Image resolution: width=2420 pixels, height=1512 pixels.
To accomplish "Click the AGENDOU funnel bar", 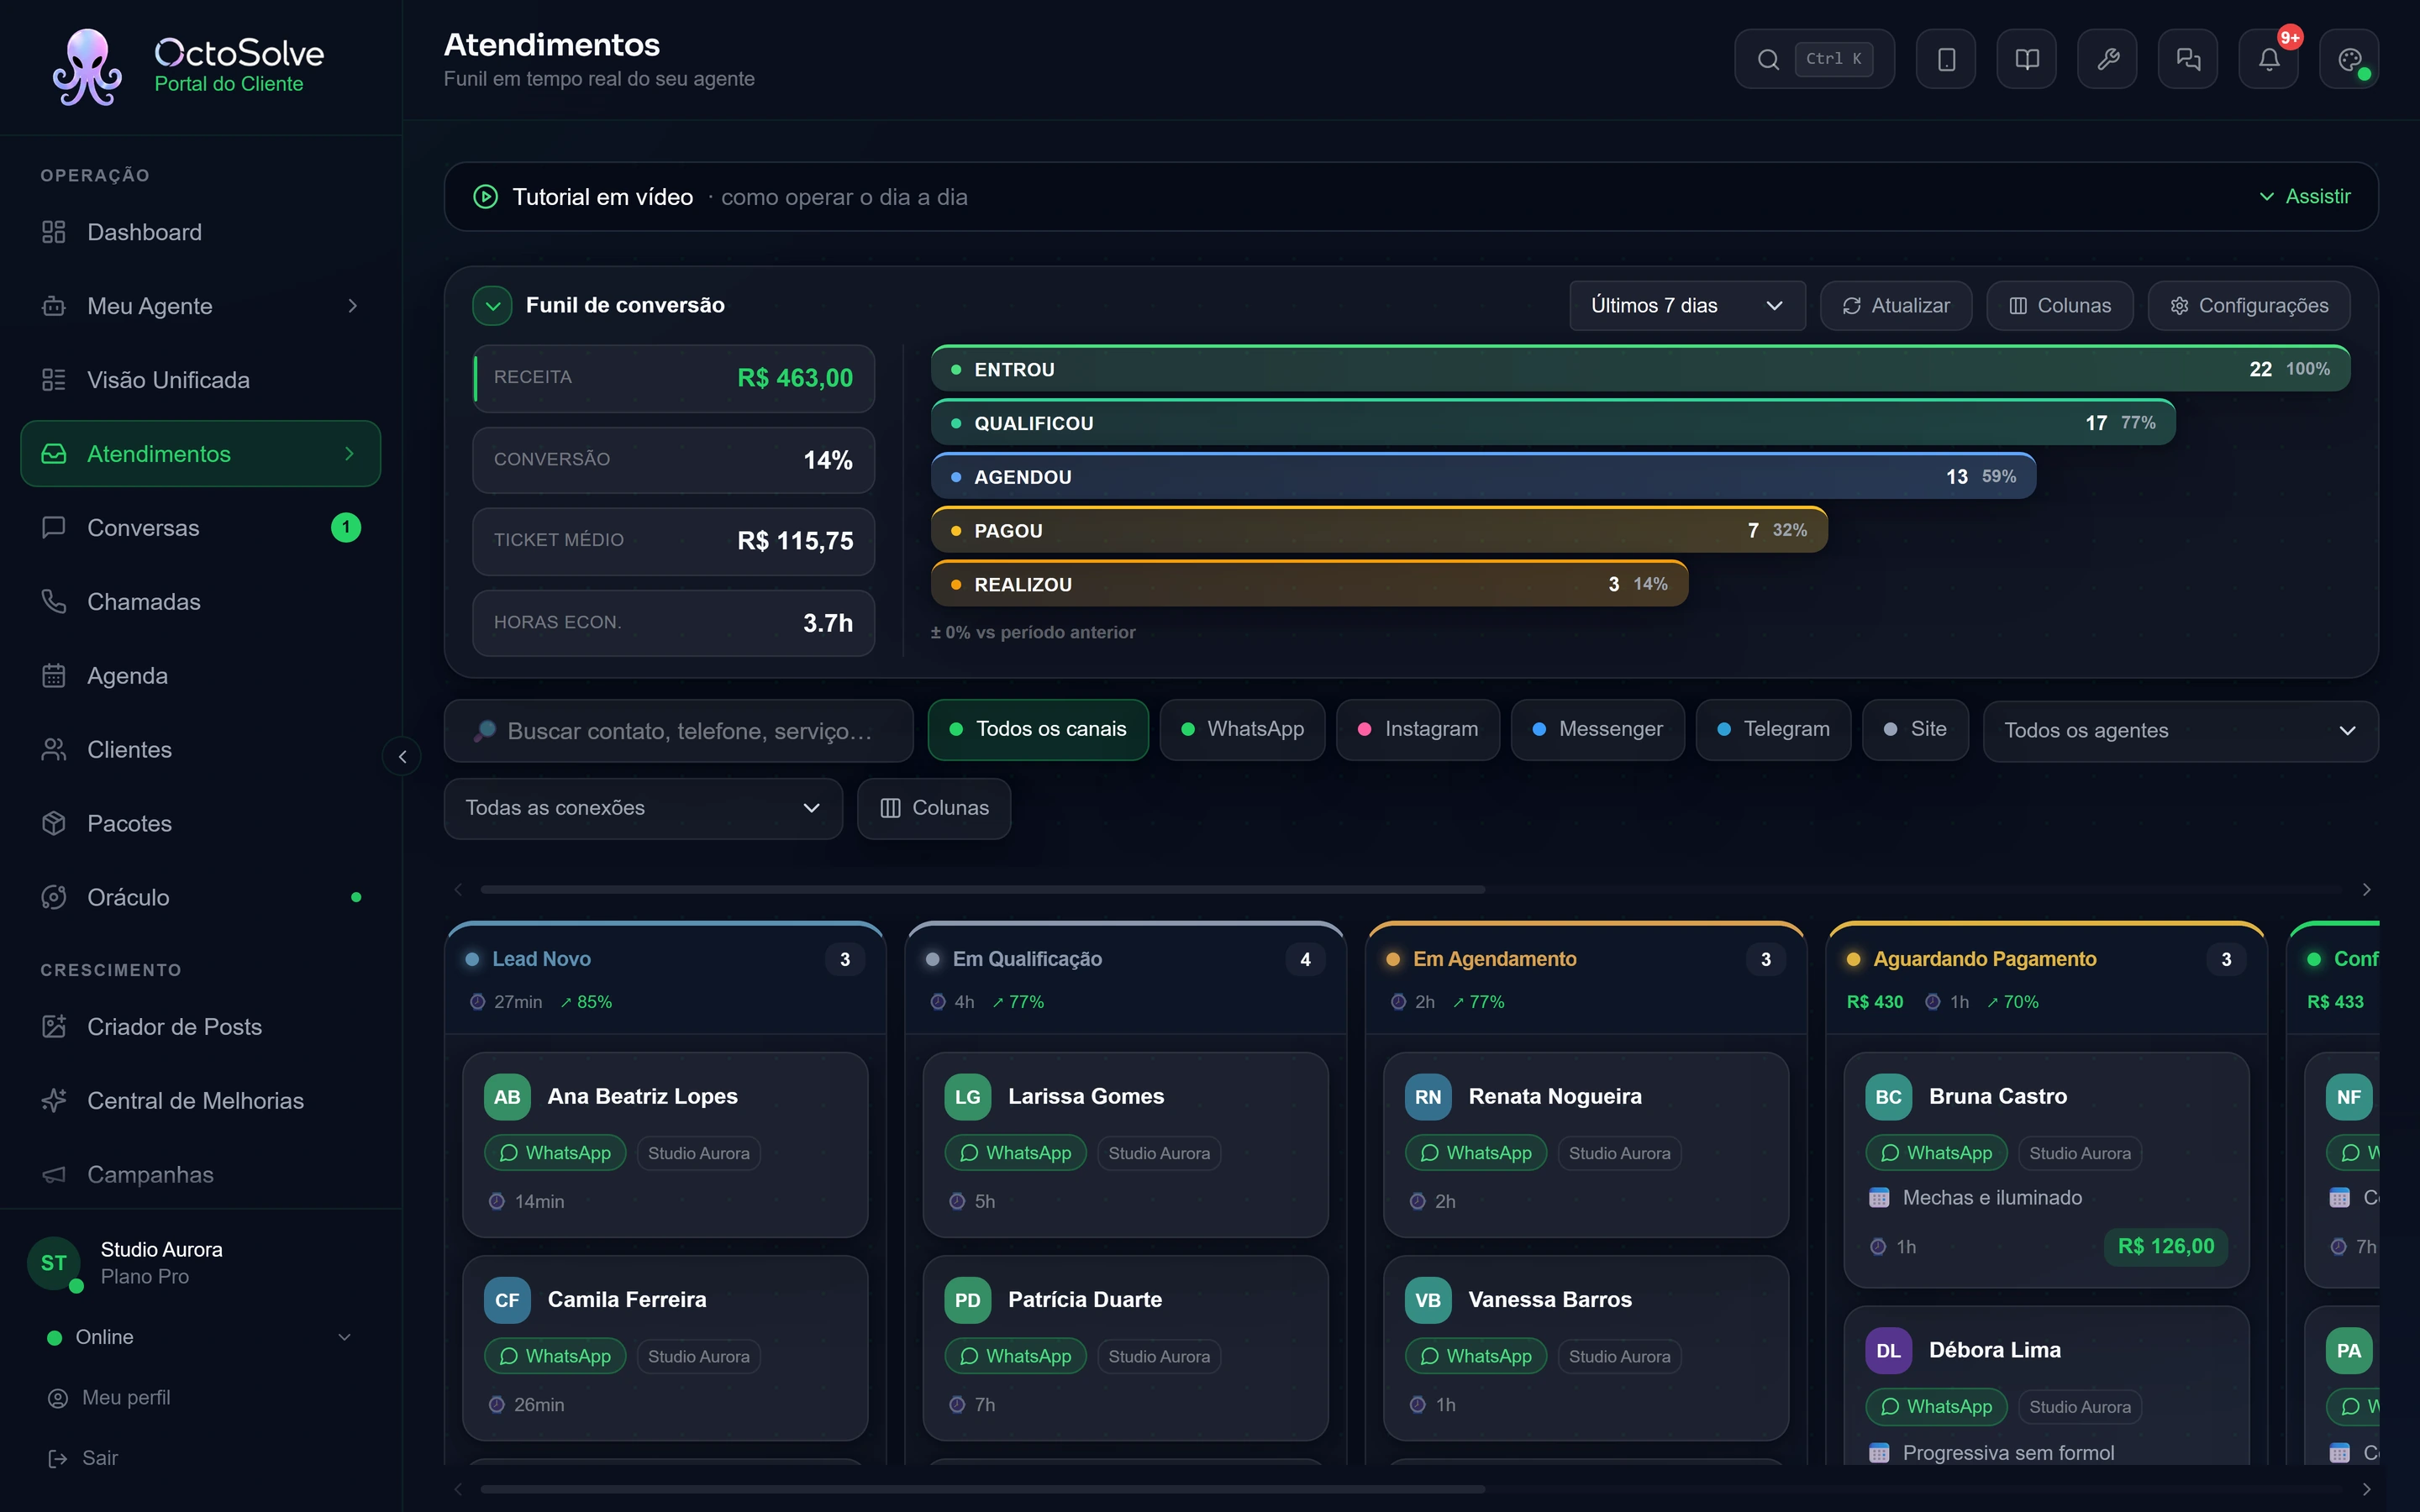I will (x=1483, y=477).
